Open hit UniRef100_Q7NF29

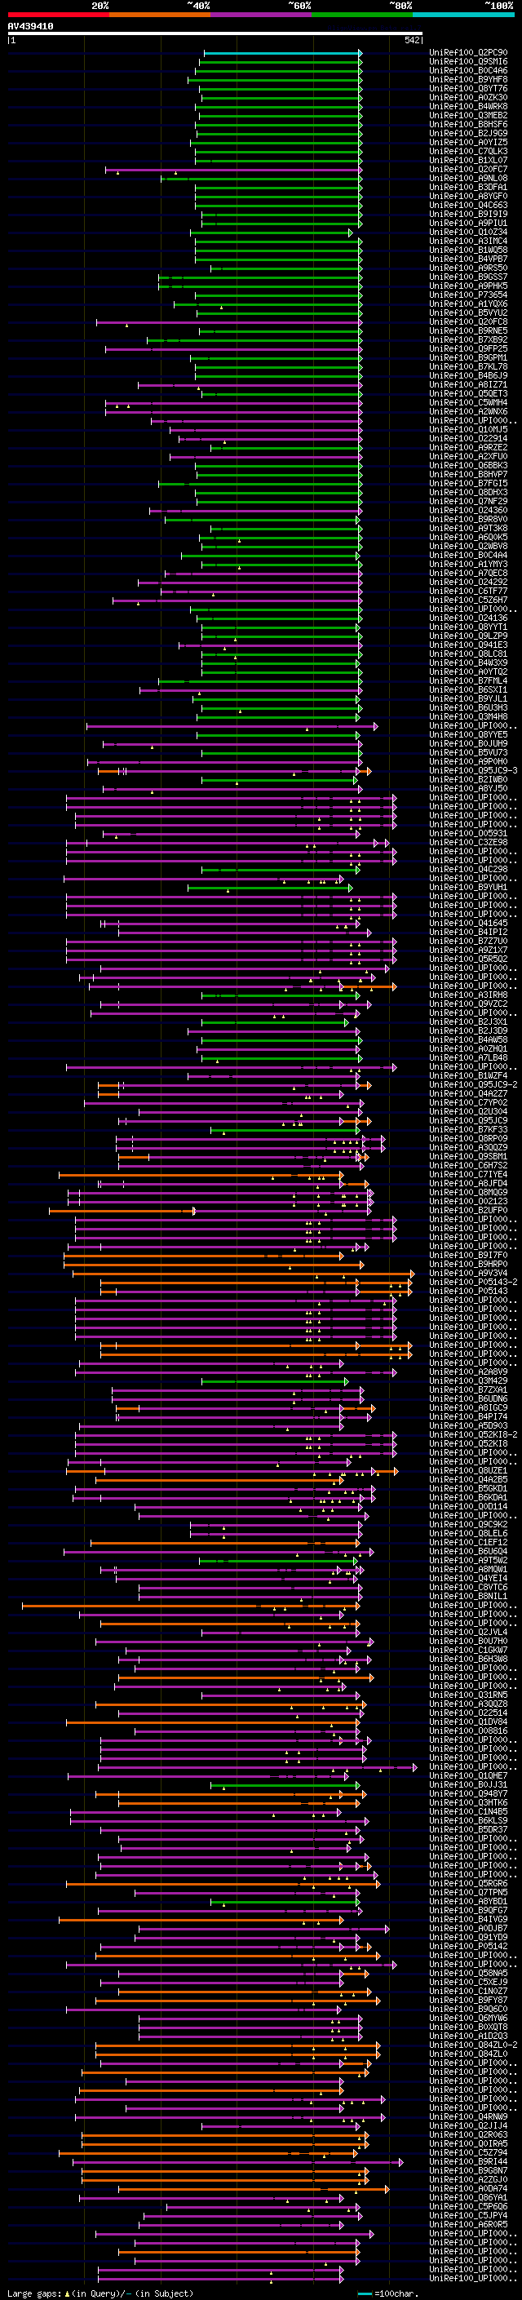click(x=468, y=502)
